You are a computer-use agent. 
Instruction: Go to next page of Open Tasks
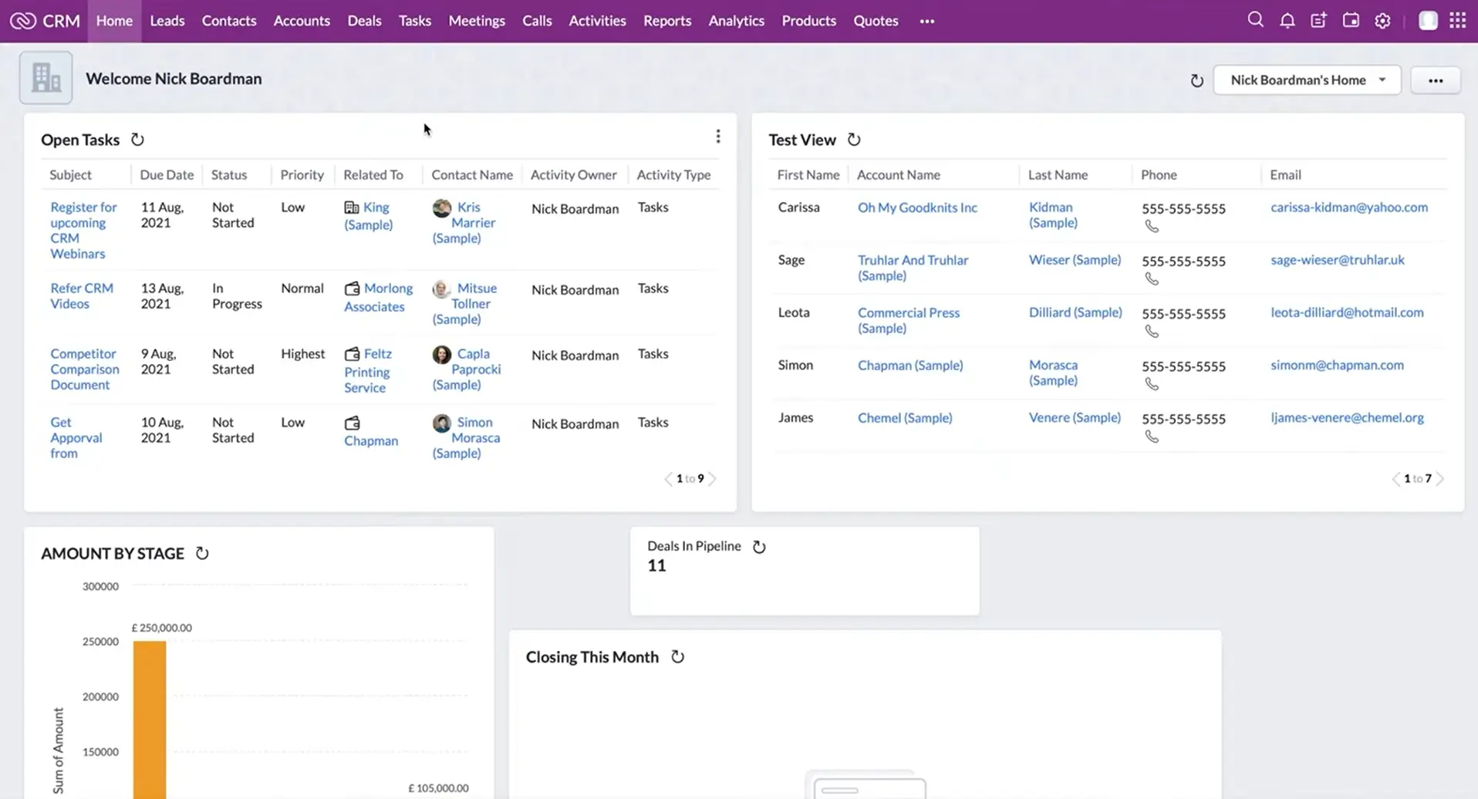pos(712,479)
